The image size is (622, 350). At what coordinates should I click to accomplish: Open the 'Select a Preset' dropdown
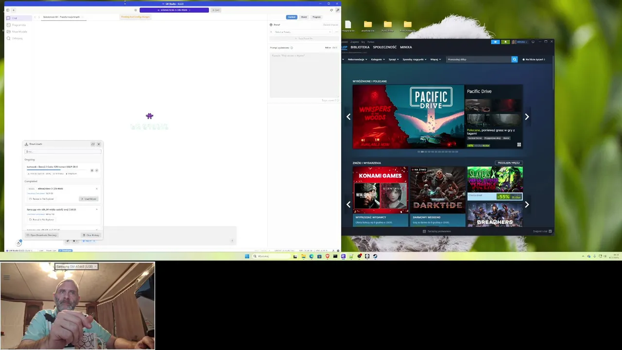click(302, 32)
